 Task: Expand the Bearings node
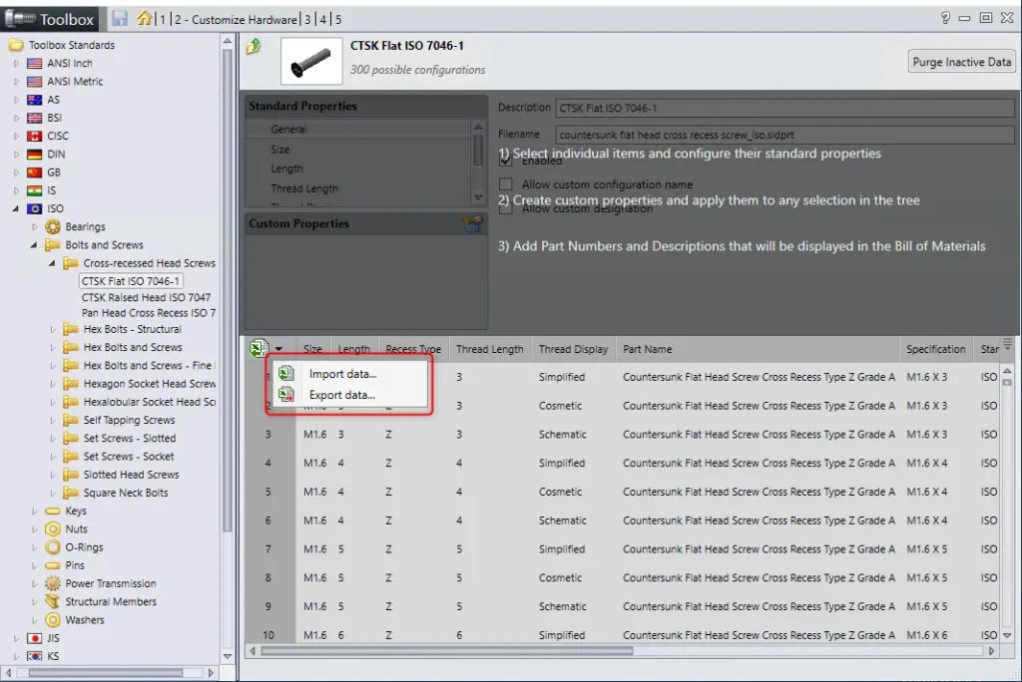35,226
